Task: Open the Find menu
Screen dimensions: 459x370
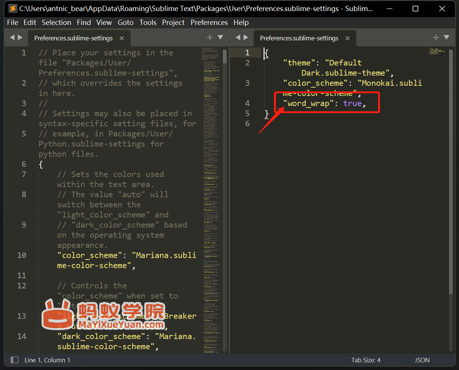Action: pyautogui.click(x=84, y=22)
